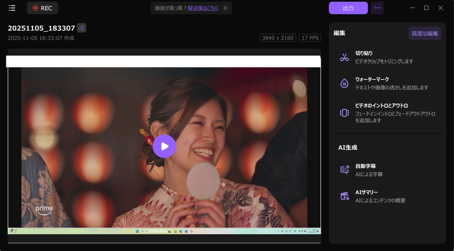Generate a summary via the AIサマリー icon

[345, 196]
